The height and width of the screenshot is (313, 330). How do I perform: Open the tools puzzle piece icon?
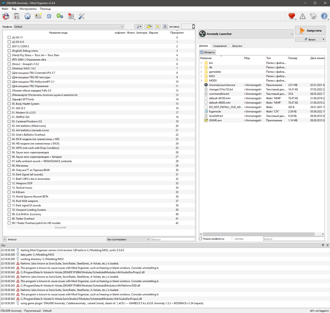click(x=71, y=16)
